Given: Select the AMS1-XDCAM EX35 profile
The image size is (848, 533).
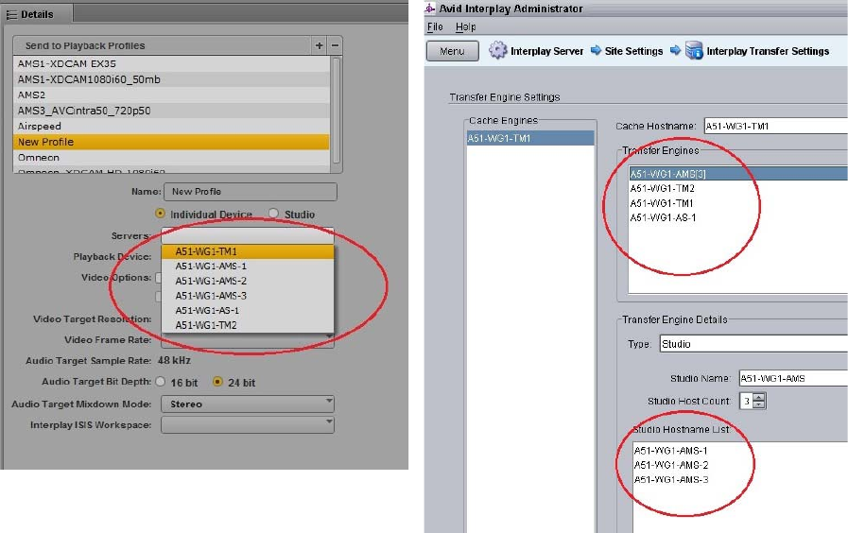Looking at the screenshot, I should coord(171,63).
